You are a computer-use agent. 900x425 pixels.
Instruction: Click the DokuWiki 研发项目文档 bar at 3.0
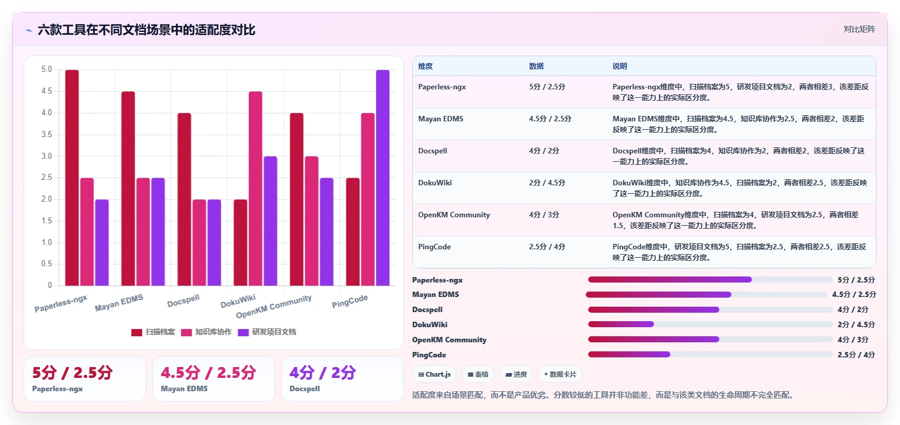(270, 221)
